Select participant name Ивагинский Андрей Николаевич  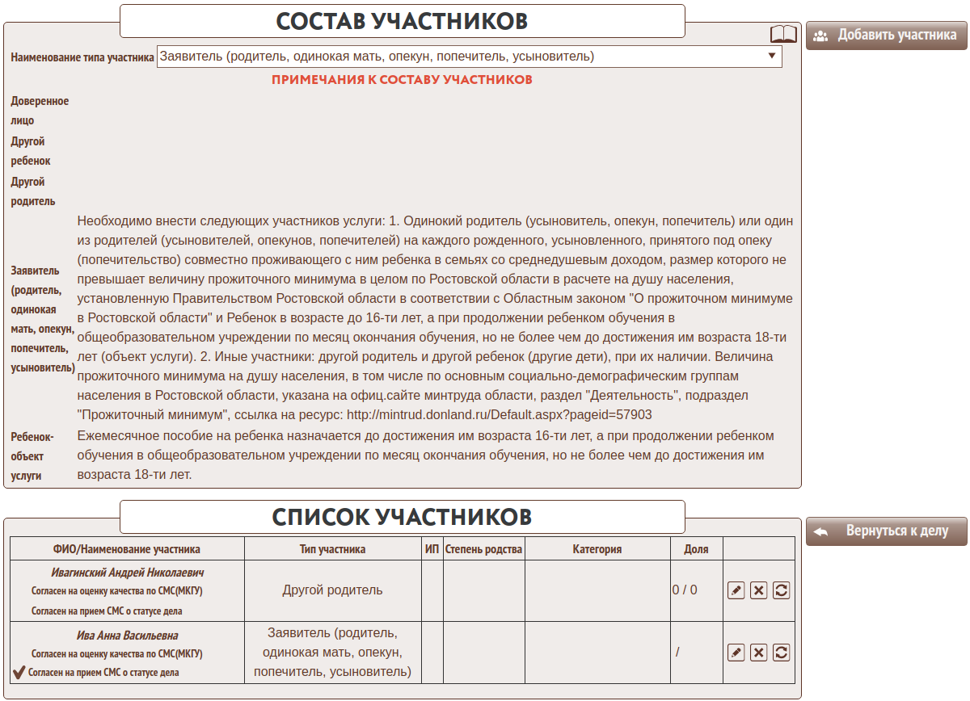[x=127, y=572]
